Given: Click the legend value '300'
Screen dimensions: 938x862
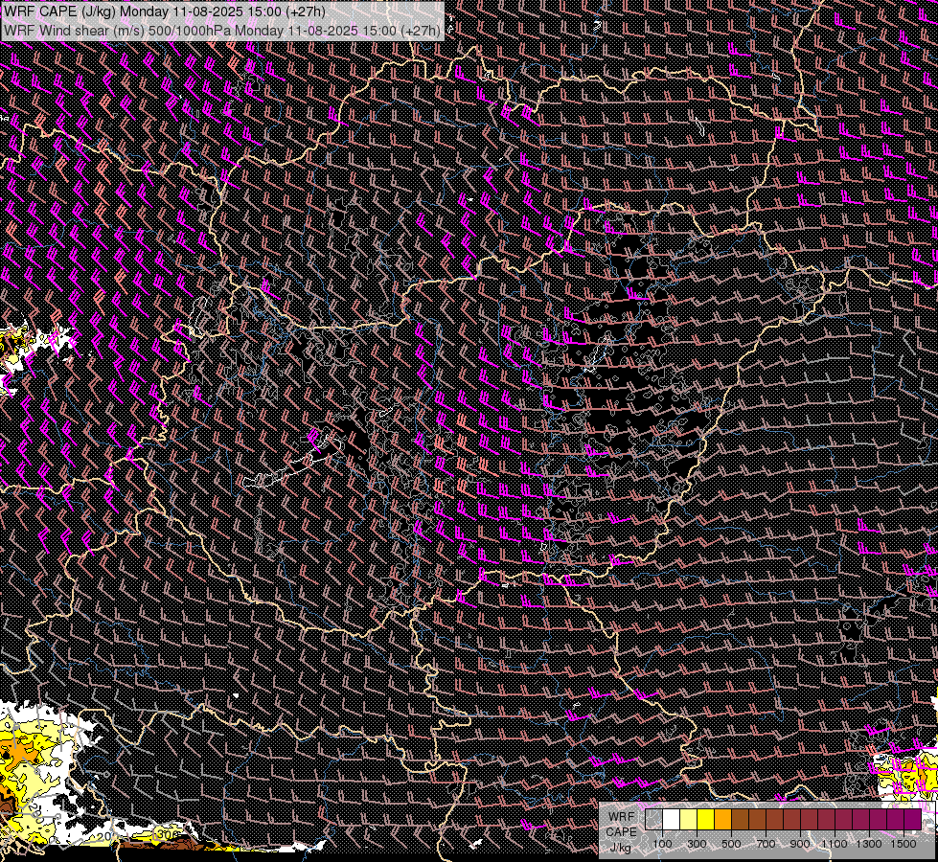Looking at the screenshot, I should coord(697,844).
